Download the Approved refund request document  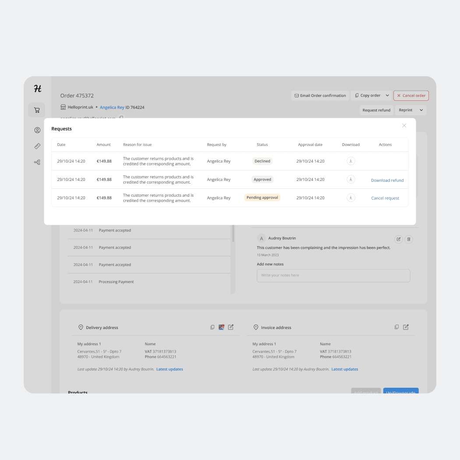pyautogui.click(x=350, y=179)
